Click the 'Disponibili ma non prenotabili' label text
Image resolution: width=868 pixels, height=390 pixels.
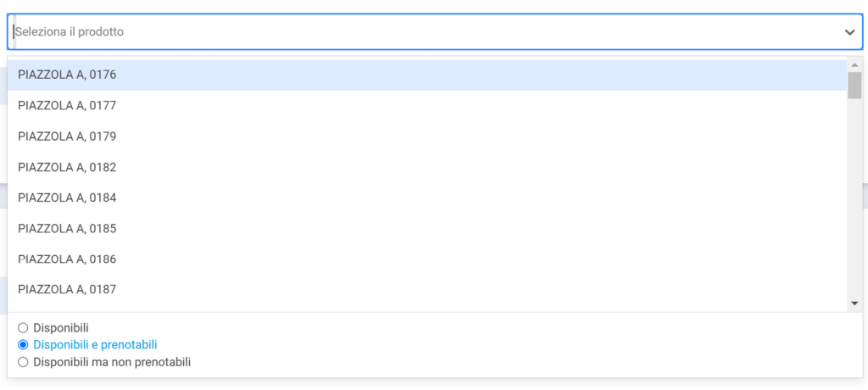[x=112, y=362]
